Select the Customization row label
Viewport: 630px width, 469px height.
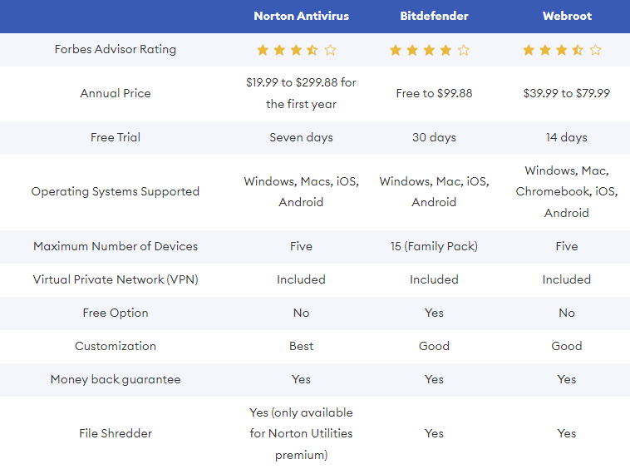(x=116, y=347)
